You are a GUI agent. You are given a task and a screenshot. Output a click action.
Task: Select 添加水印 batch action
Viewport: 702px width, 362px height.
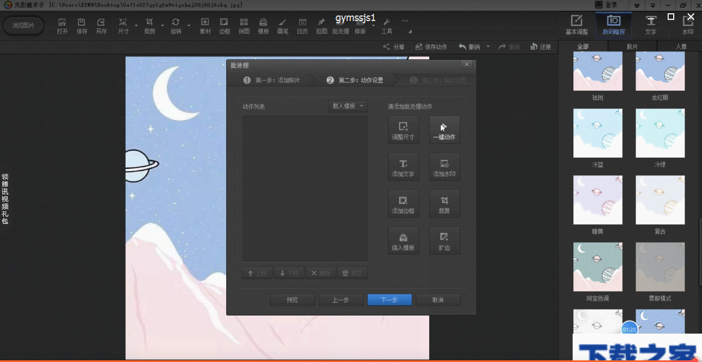pos(444,167)
